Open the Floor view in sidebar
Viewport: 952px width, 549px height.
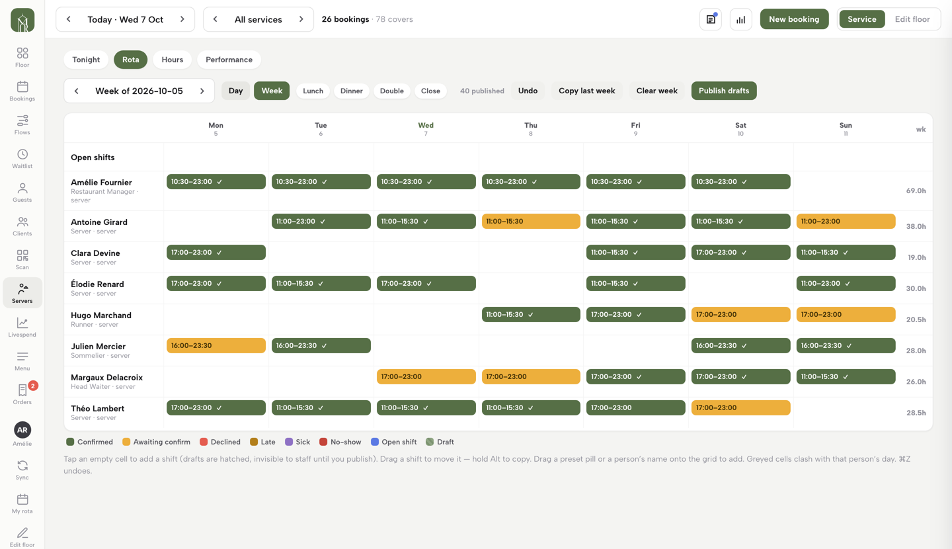pos(22,57)
